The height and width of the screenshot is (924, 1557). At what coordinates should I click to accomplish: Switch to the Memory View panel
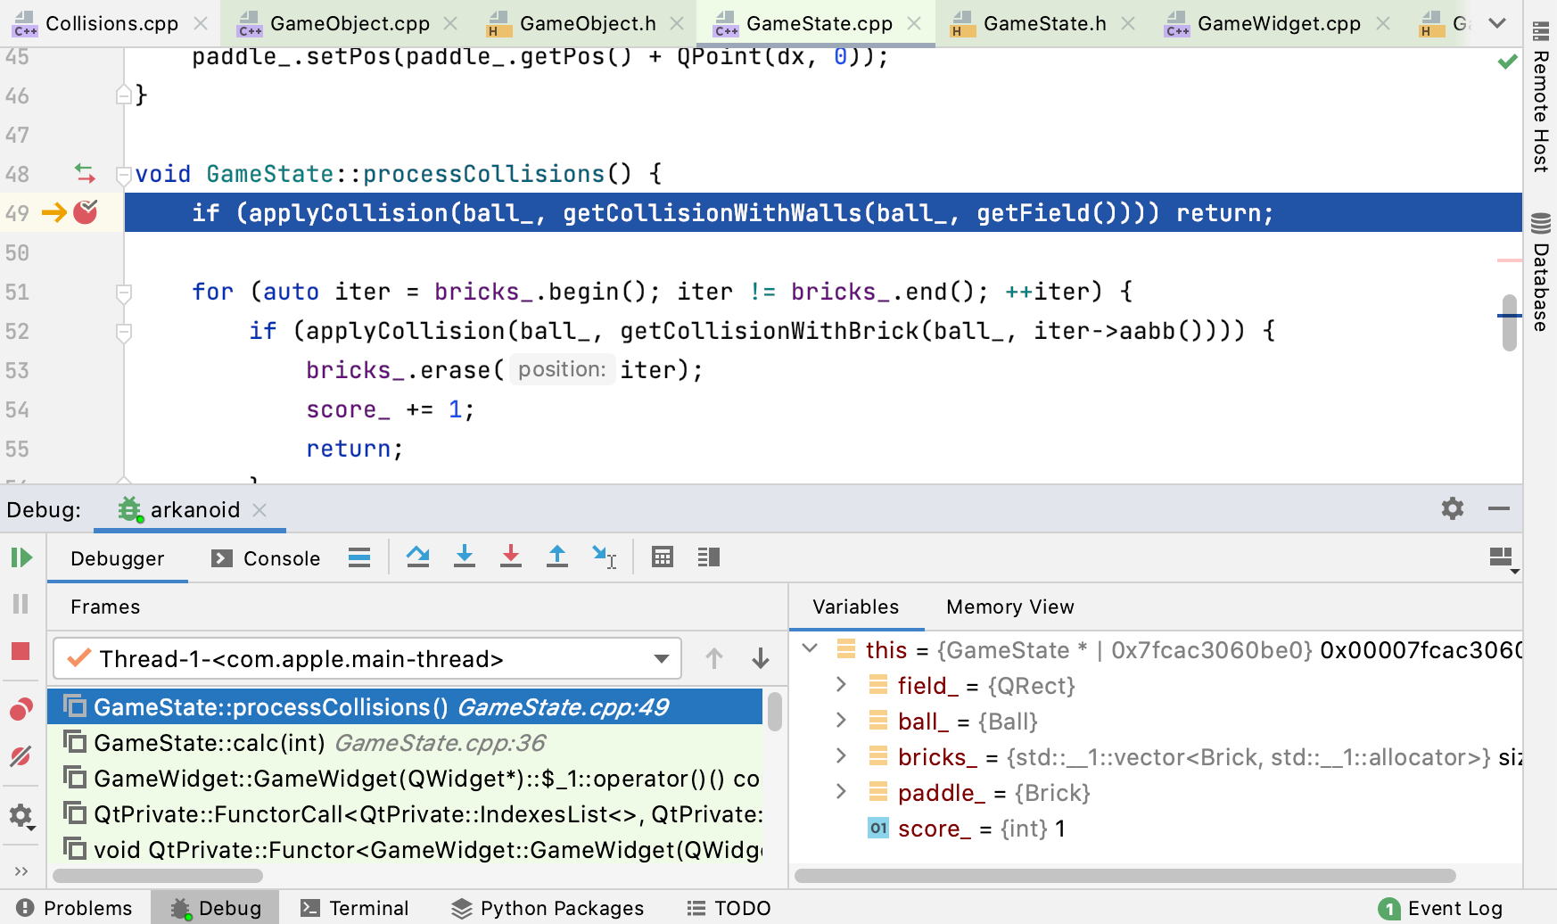1009,606
